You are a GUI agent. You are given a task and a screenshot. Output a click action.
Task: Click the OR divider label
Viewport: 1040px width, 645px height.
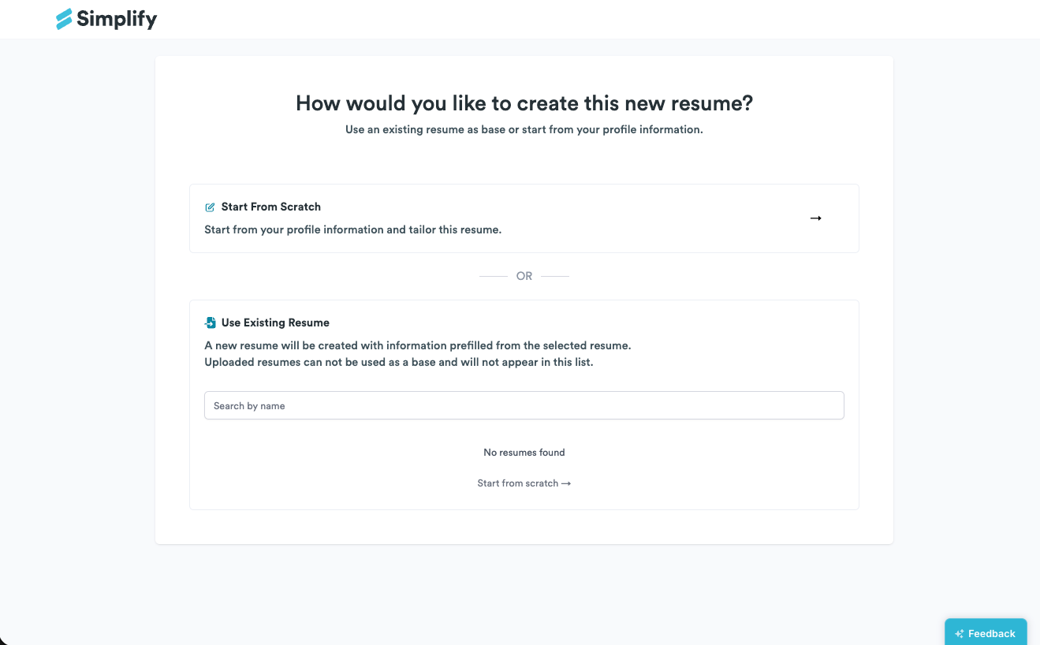point(524,276)
